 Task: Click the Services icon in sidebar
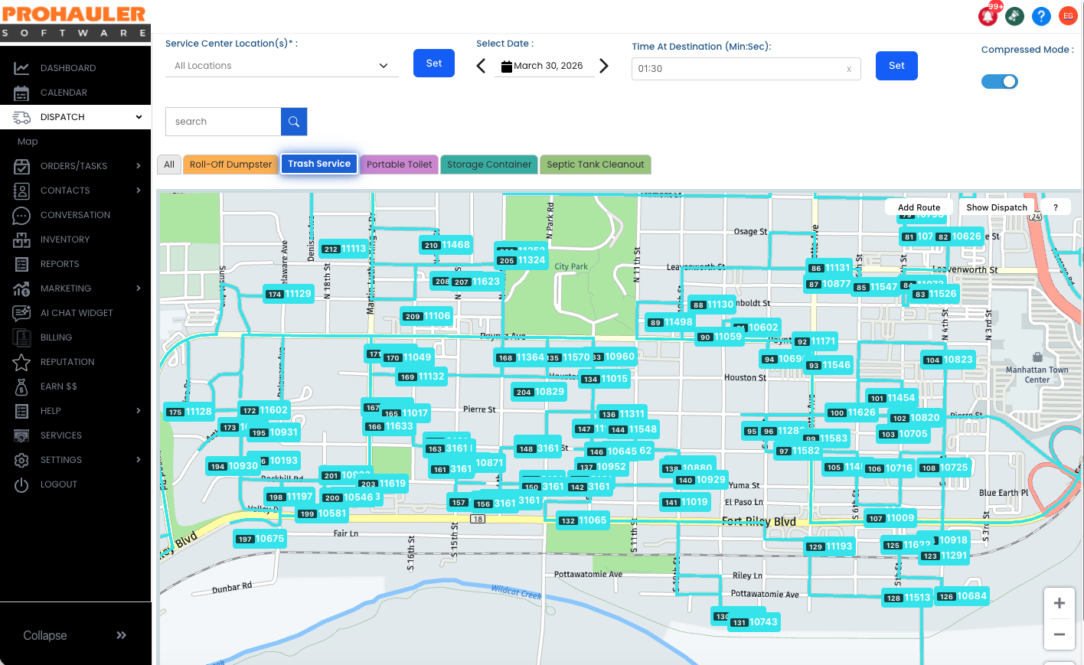(x=21, y=435)
